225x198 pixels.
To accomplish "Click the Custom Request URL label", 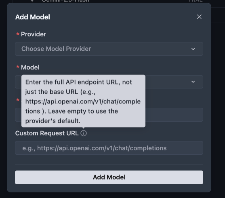I will tap(47, 133).
